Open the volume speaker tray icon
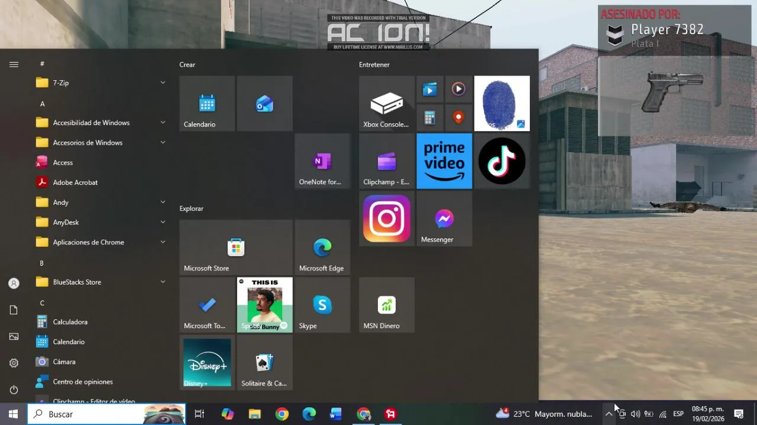 coord(635,414)
